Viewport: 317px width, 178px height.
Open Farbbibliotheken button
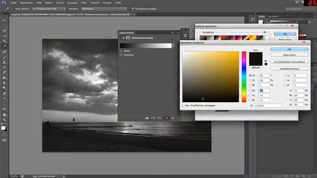[x=289, y=69]
